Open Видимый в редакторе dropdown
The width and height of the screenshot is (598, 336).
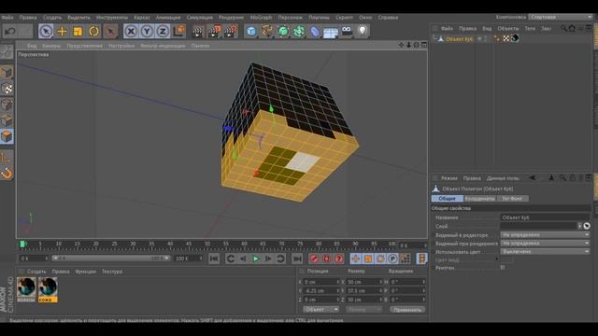tap(545, 235)
